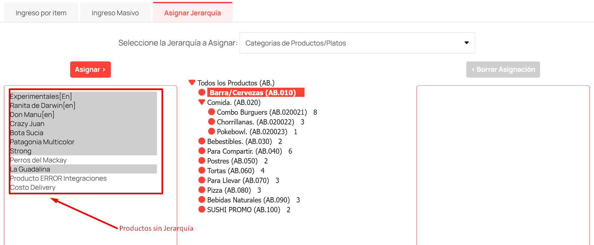
Task: Click the red circle icon beside Chorrillanas
Action: point(212,122)
